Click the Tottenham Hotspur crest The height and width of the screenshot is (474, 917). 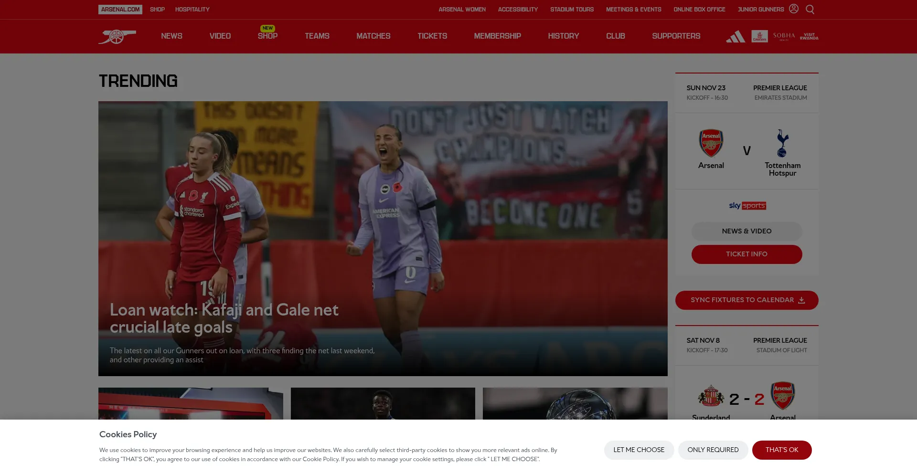click(782, 143)
